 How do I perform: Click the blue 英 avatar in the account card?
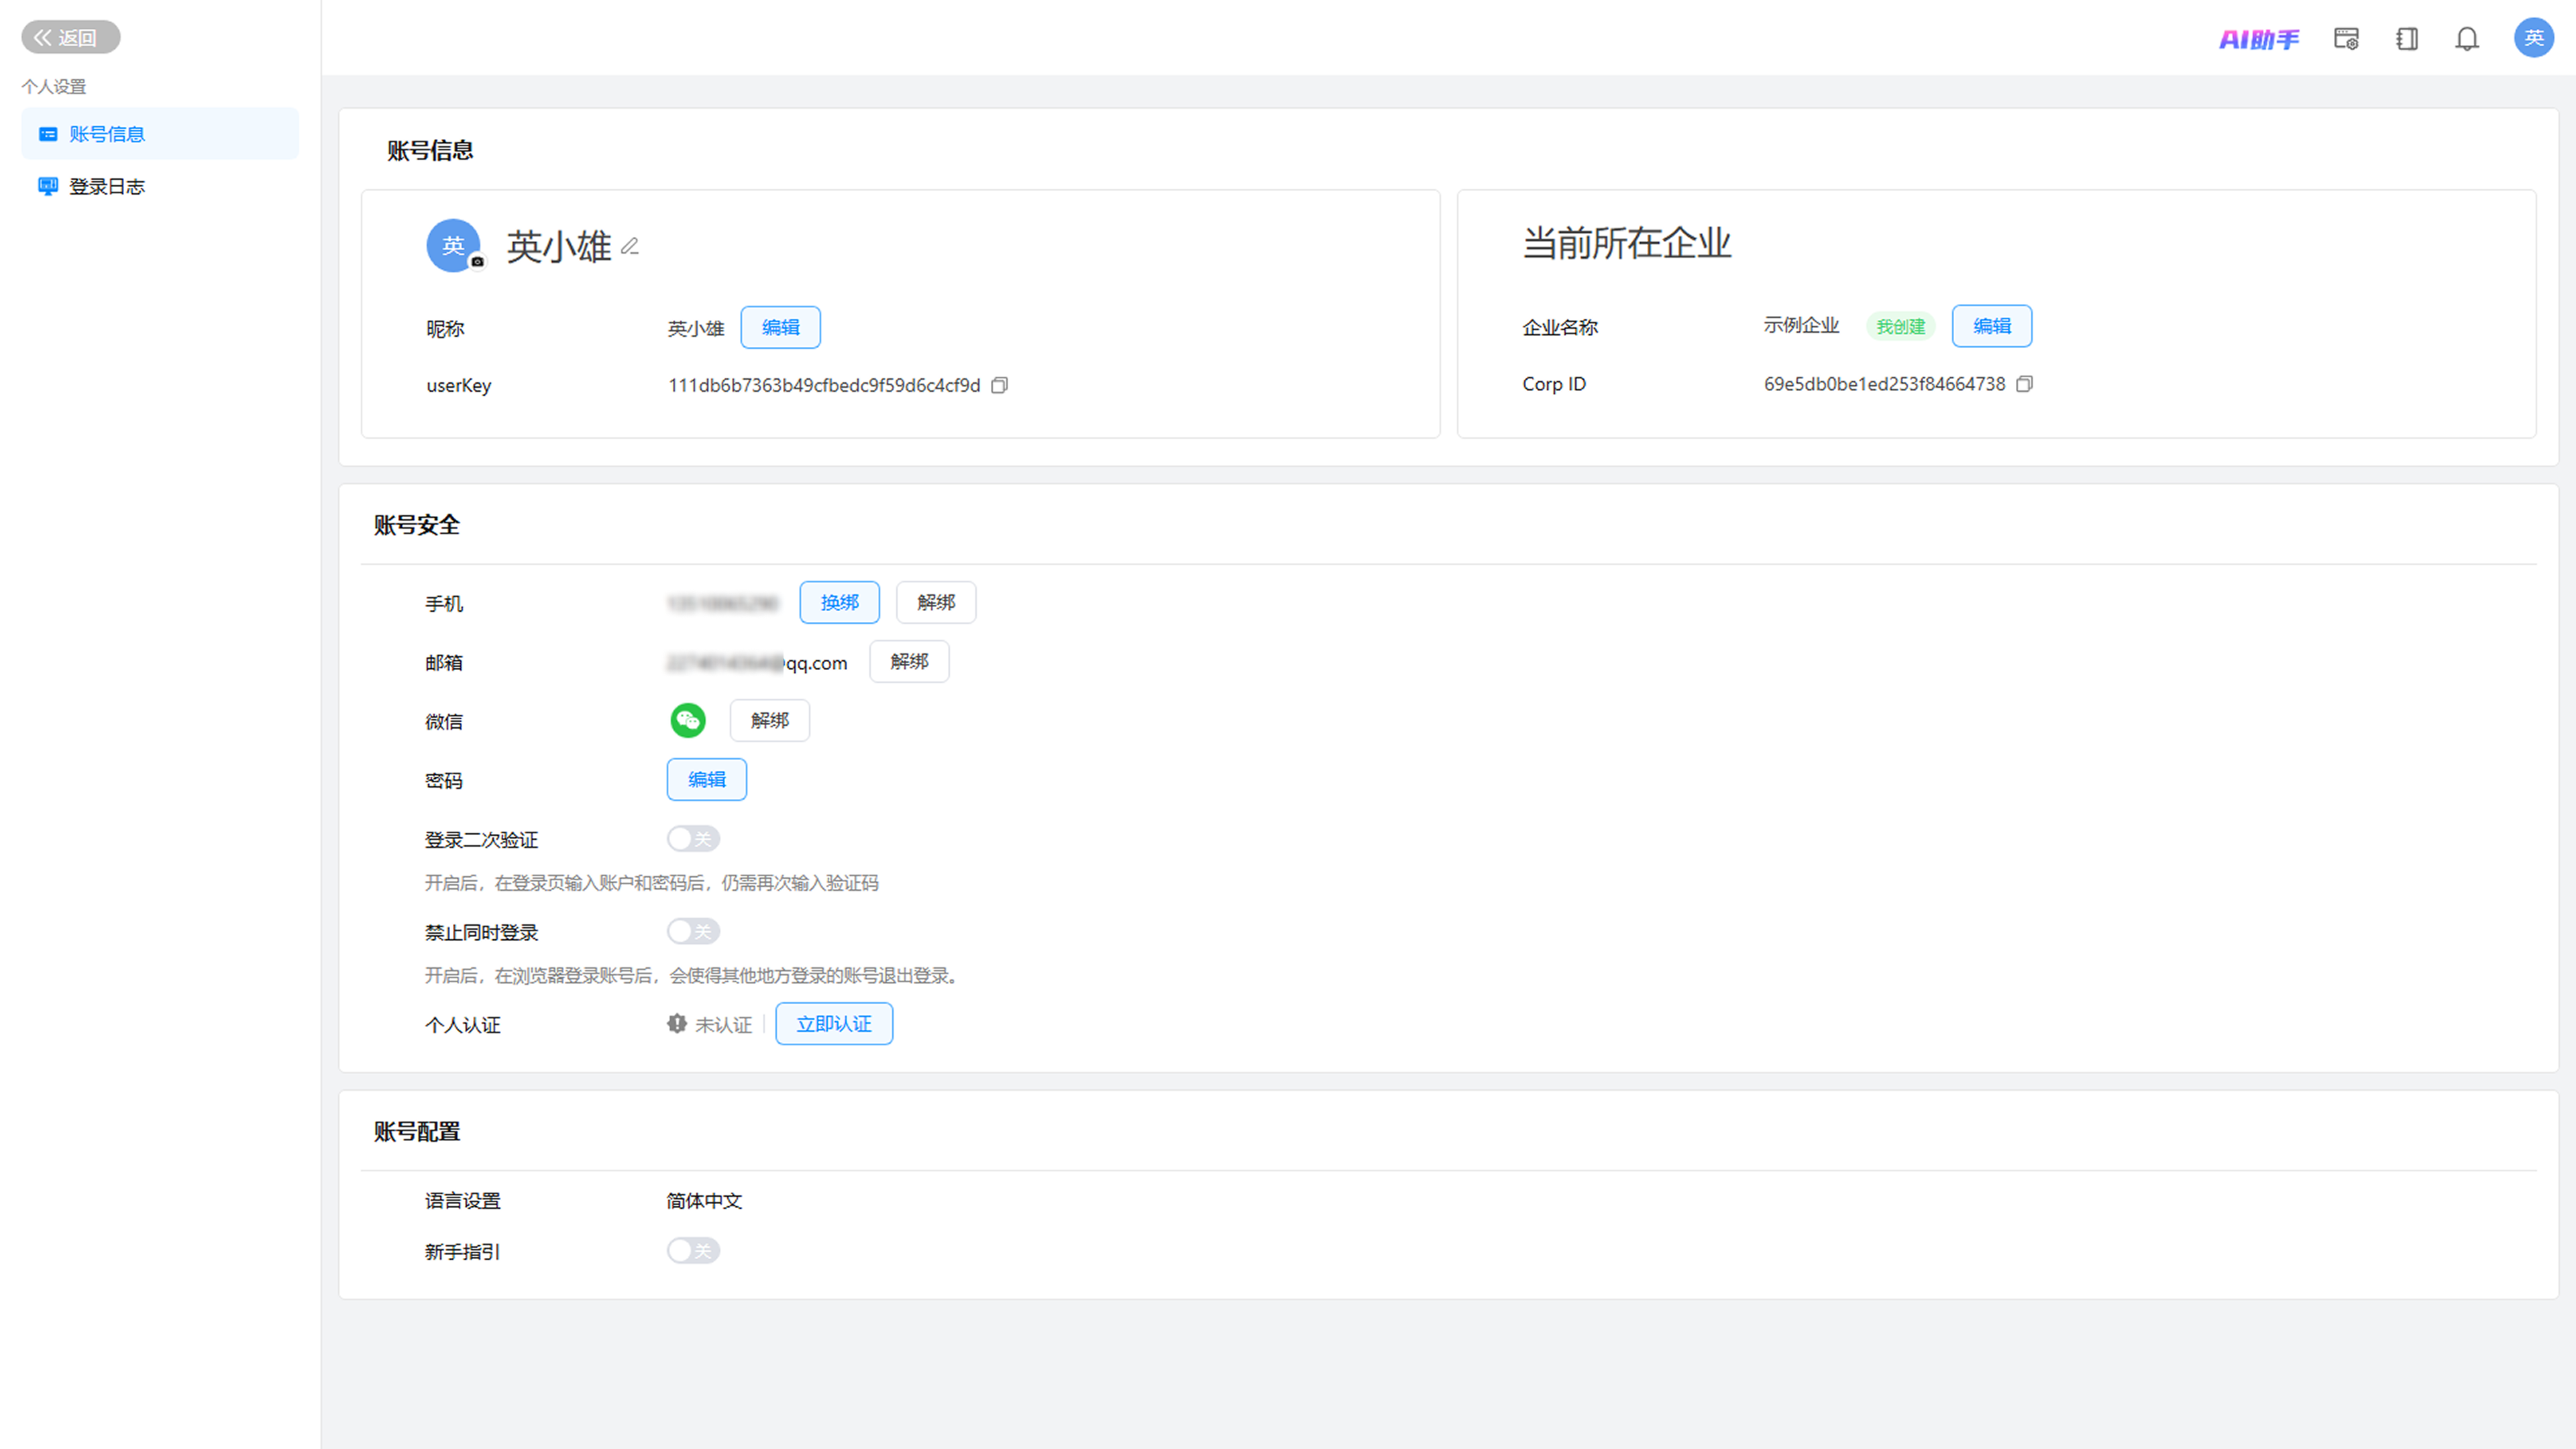point(453,246)
